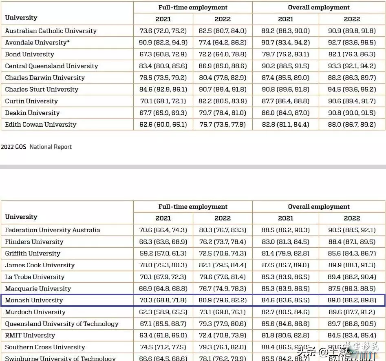
Task: Select Southern Cross University label
Action: pyautogui.click(x=45, y=347)
